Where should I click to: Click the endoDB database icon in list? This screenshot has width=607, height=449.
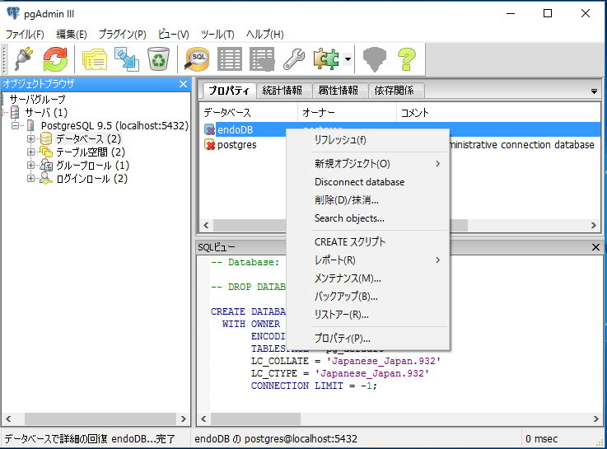tap(209, 129)
